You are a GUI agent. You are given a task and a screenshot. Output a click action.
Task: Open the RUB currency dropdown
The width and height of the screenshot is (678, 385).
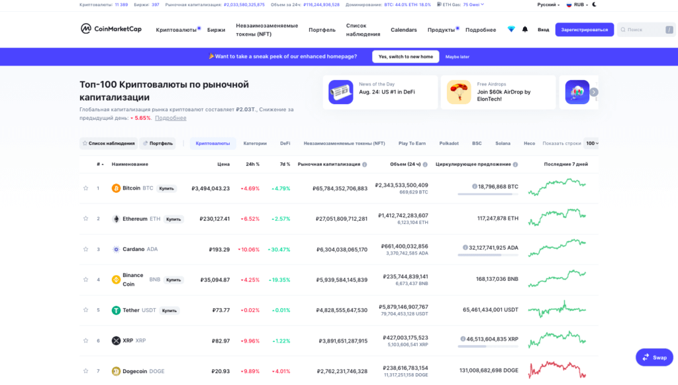pos(579,5)
